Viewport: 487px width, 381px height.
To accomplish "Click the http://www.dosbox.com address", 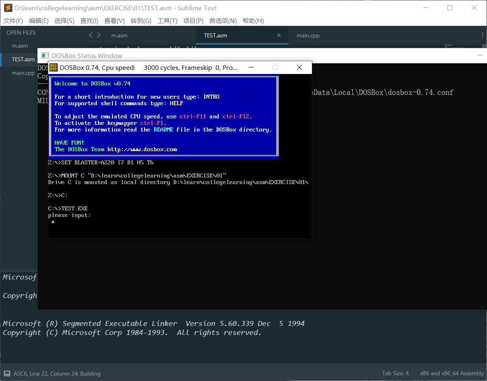I will click(142, 149).
